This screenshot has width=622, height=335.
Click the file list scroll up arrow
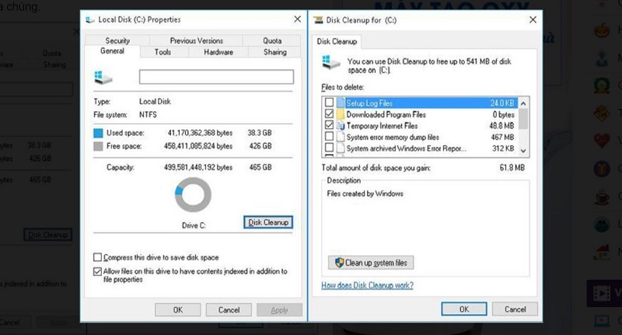(x=523, y=103)
